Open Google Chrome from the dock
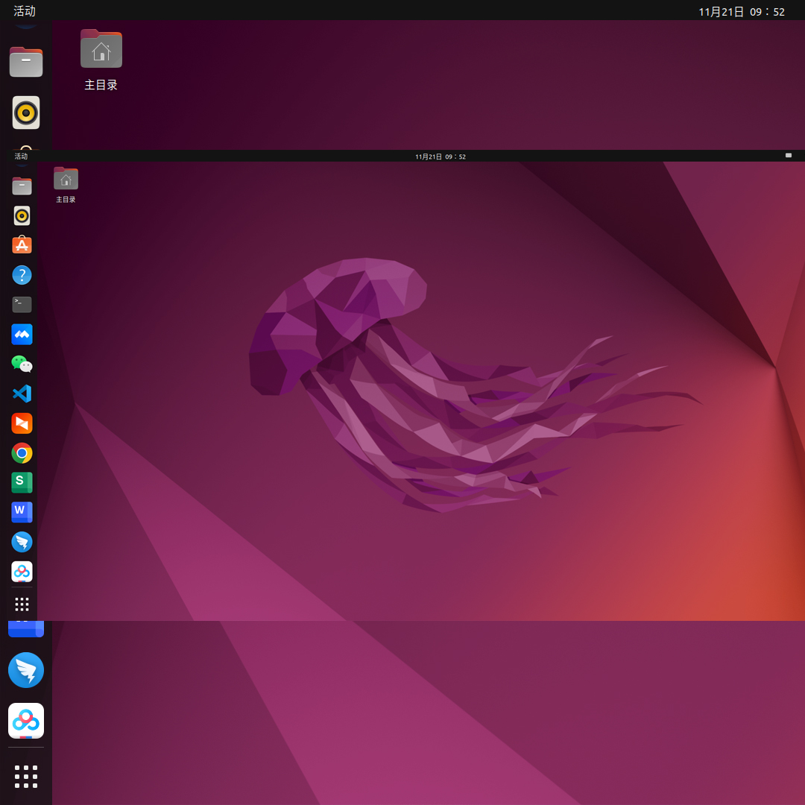 [x=22, y=453]
